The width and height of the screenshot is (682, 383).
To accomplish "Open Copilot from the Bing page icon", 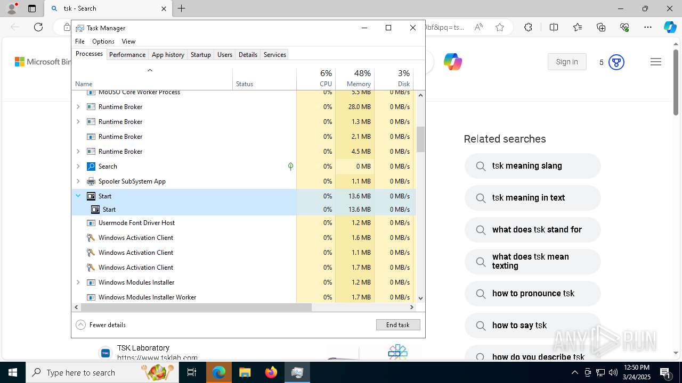I will (453, 62).
